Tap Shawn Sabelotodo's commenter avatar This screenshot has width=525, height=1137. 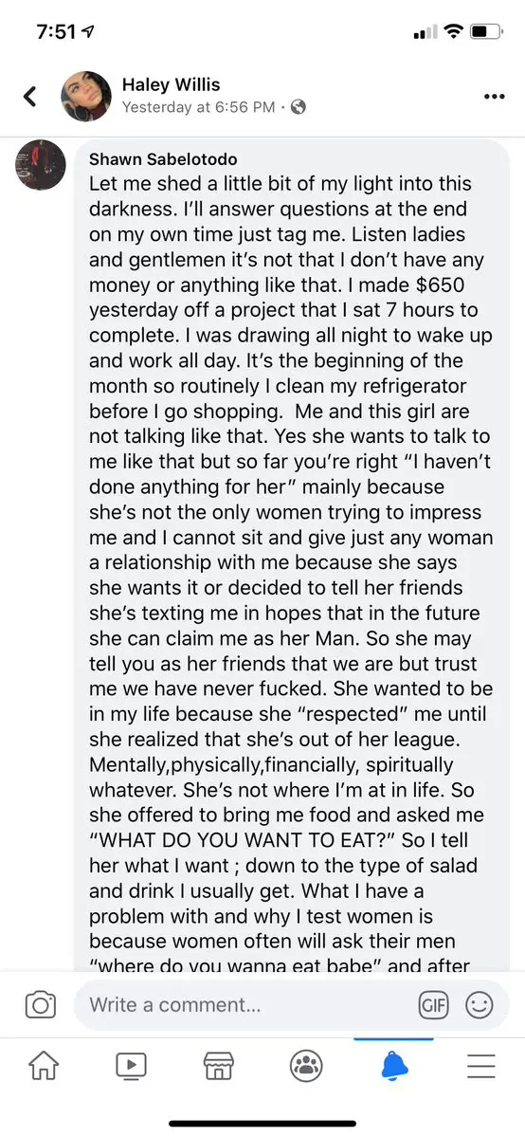click(x=41, y=165)
